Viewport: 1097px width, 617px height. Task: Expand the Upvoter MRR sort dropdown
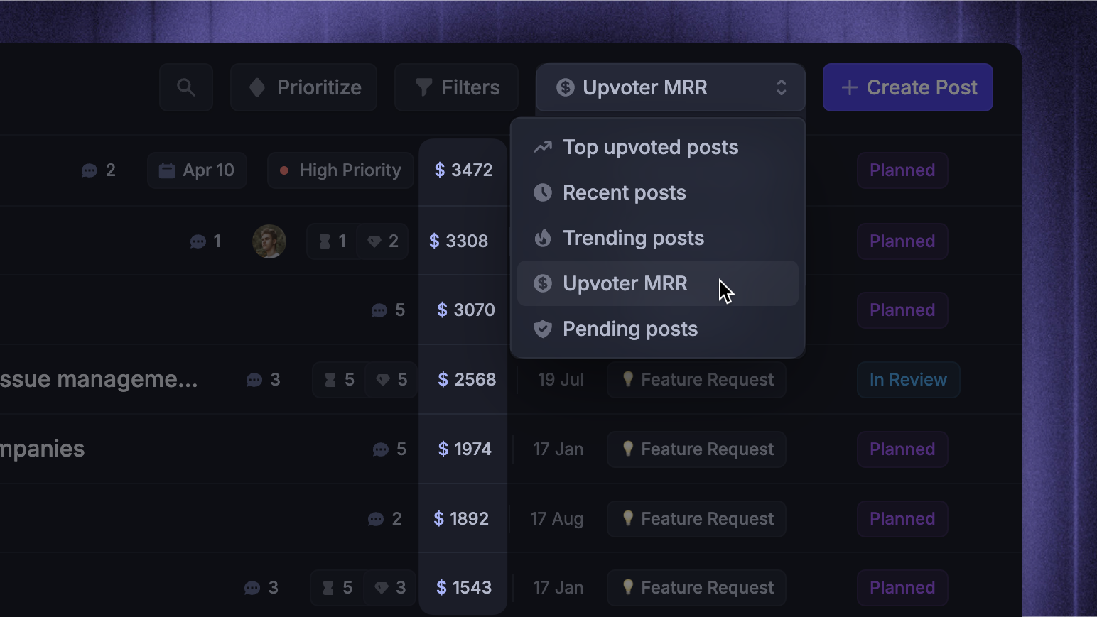click(670, 87)
